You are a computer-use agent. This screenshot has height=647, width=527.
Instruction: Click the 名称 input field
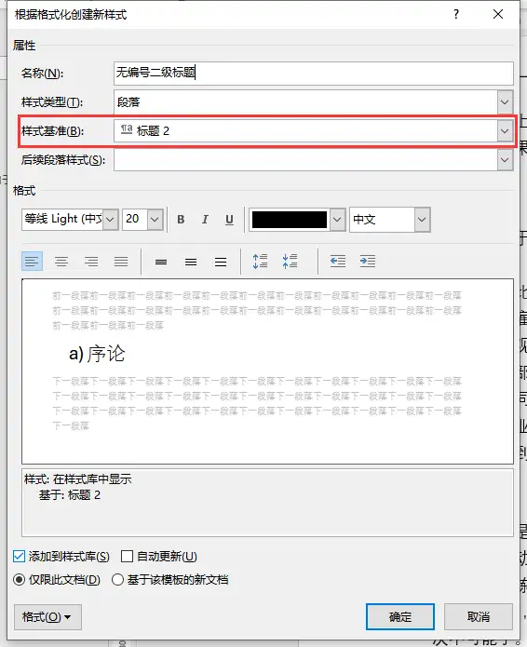point(313,74)
